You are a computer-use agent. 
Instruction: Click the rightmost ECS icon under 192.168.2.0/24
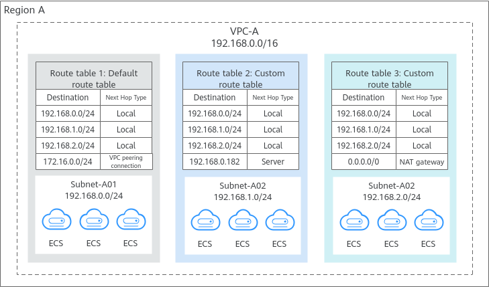(x=428, y=220)
